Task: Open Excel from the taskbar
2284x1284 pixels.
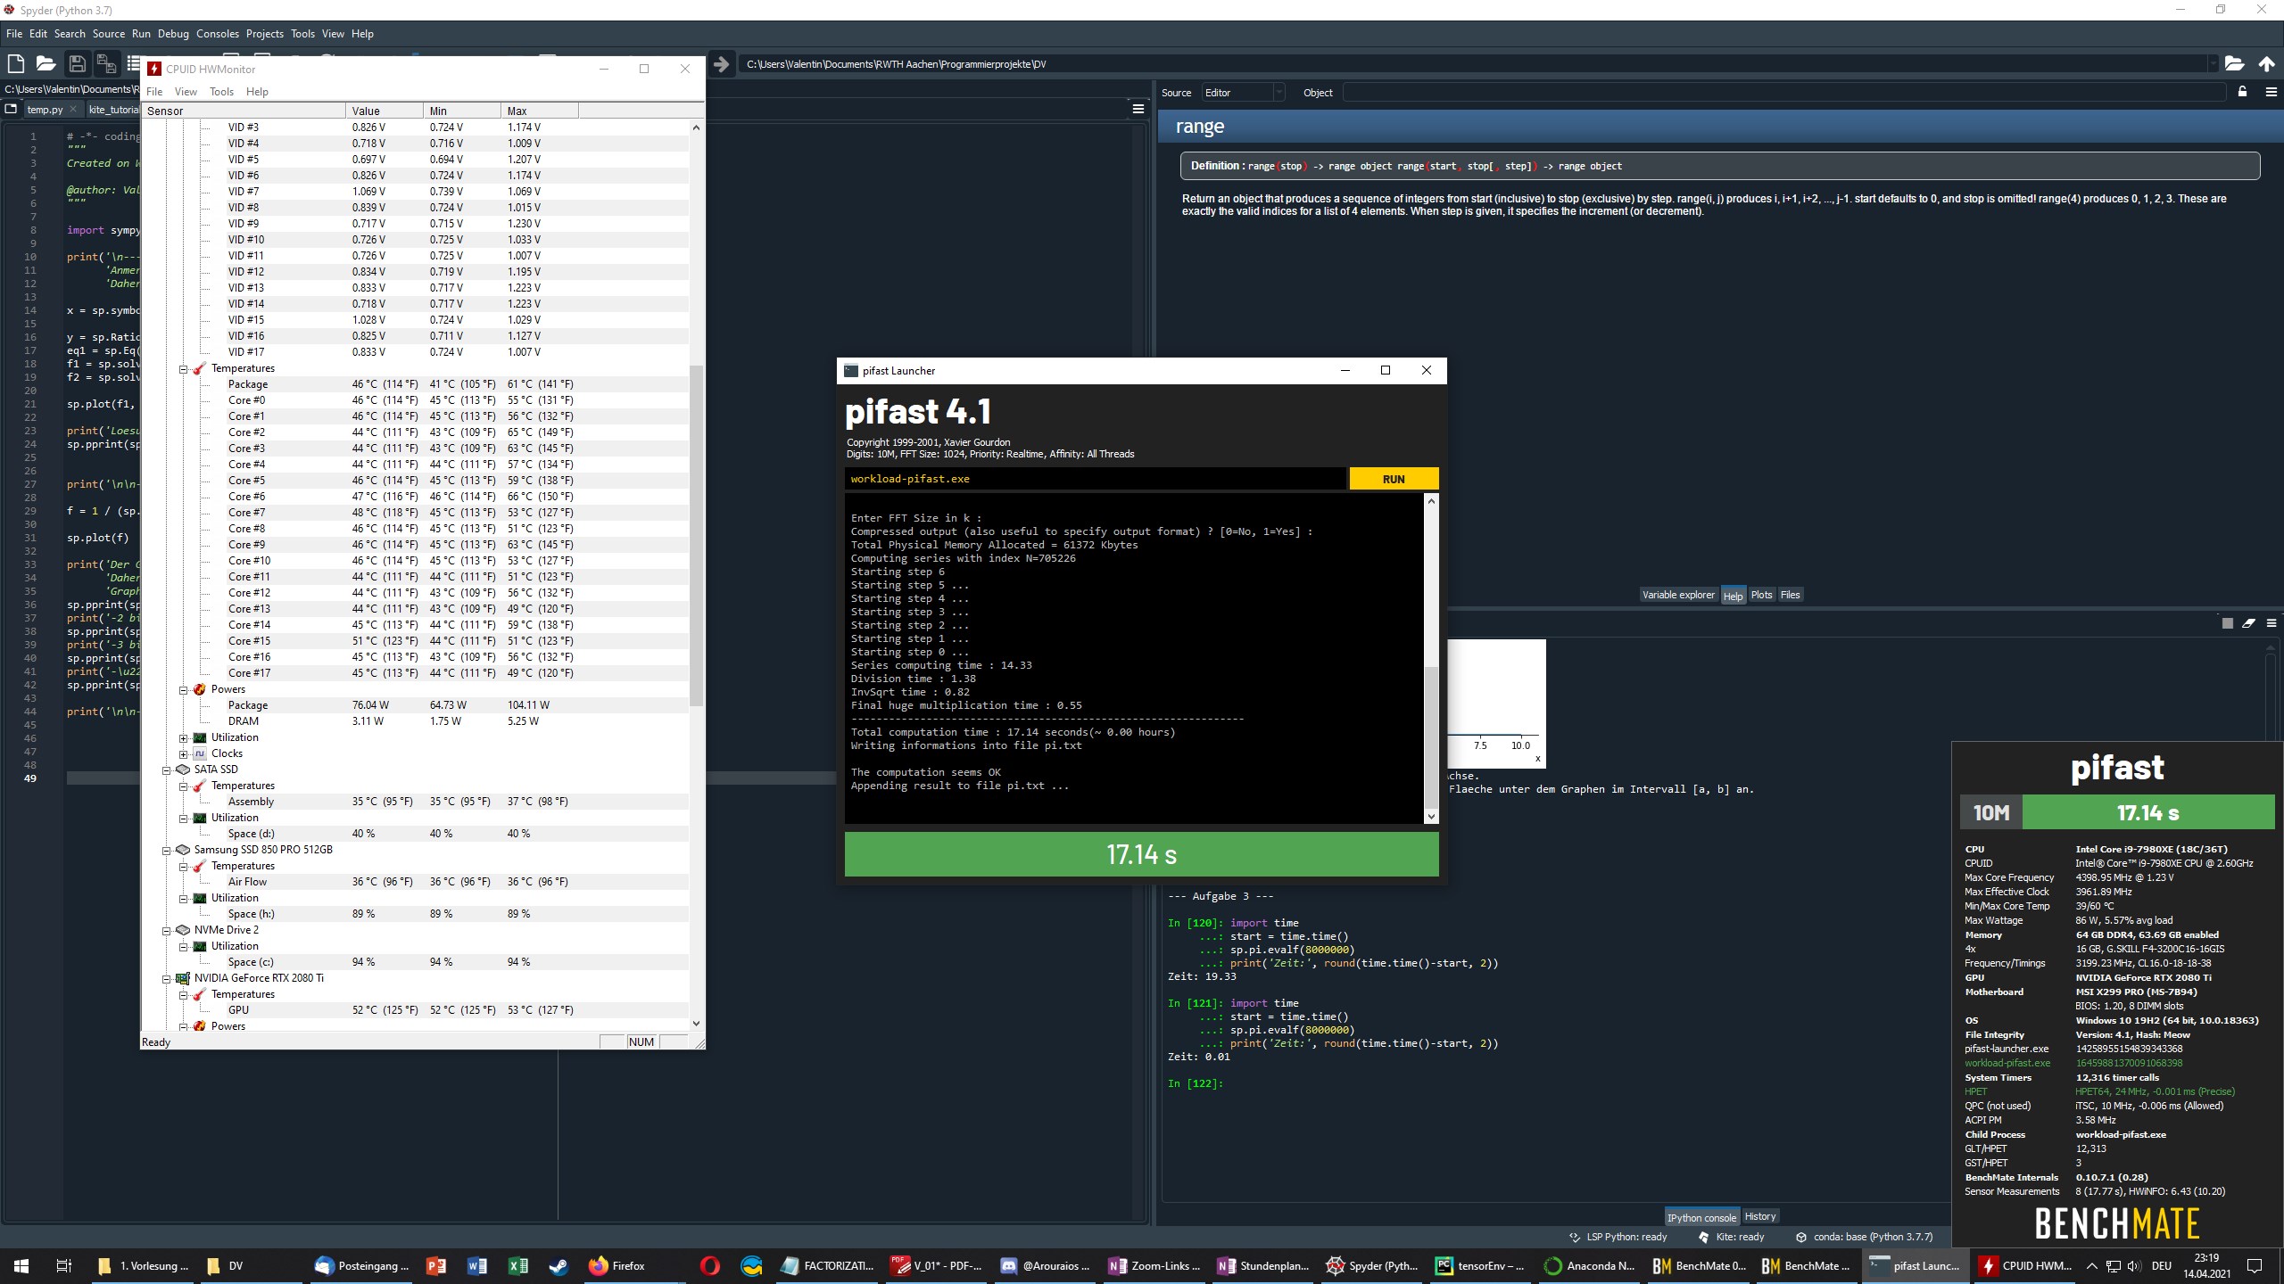Action: (x=517, y=1265)
